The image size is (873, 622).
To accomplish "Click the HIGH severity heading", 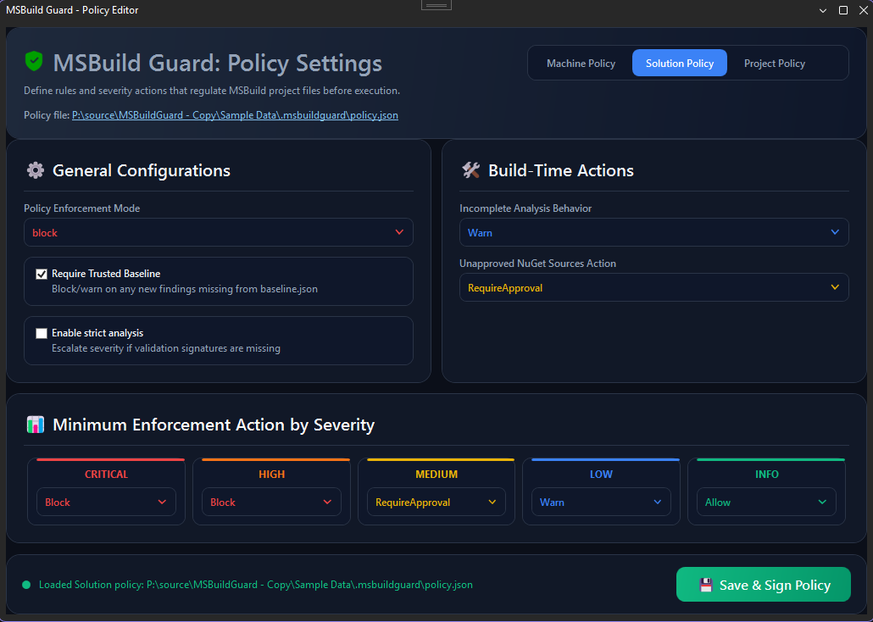I will tap(271, 474).
